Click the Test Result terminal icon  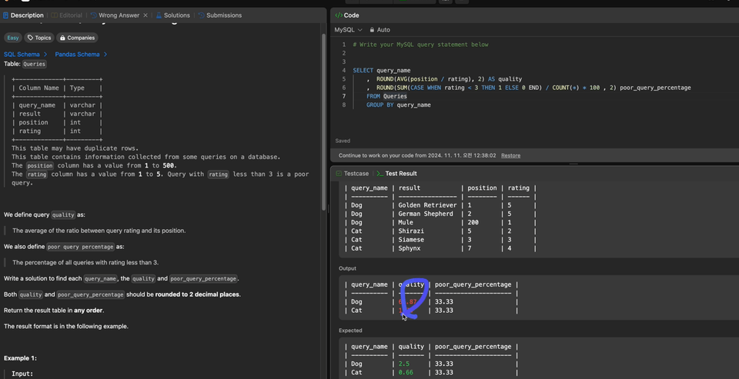click(380, 173)
